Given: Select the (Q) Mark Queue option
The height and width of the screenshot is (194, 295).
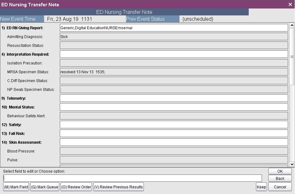Looking at the screenshot, I should pyautogui.click(x=44, y=186).
